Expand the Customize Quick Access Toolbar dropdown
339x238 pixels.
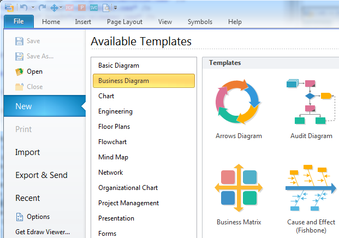point(115,8)
